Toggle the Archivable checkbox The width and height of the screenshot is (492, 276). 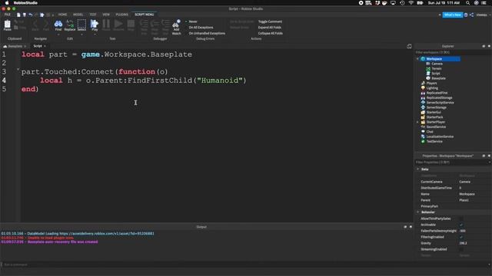[461, 225]
